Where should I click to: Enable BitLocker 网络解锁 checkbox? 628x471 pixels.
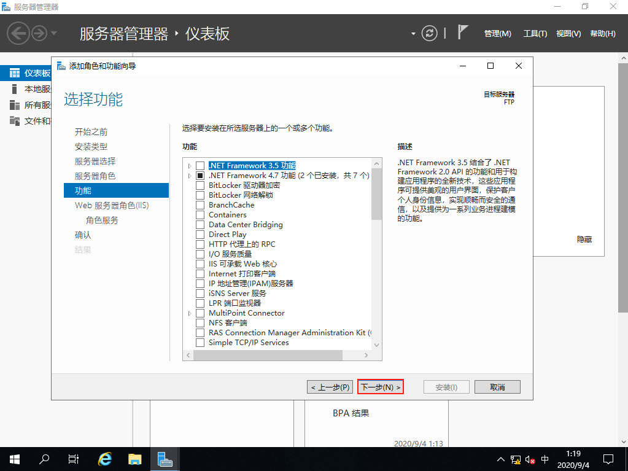(x=200, y=195)
